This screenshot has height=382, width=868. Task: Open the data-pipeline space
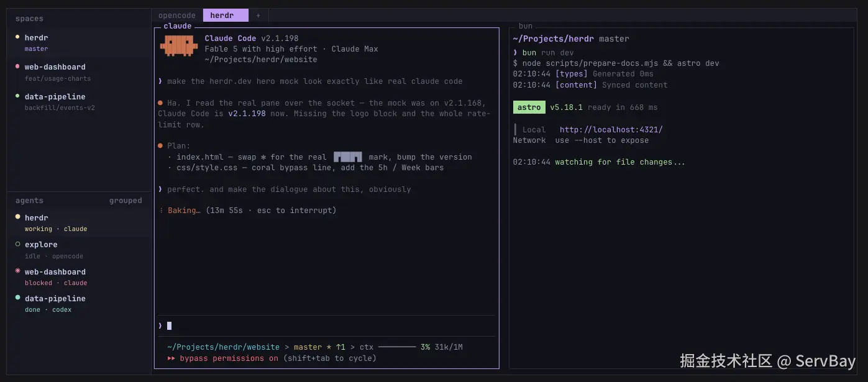click(x=79, y=102)
